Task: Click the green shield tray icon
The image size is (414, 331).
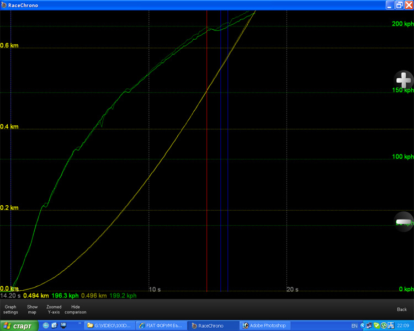Action: (x=375, y=325)
